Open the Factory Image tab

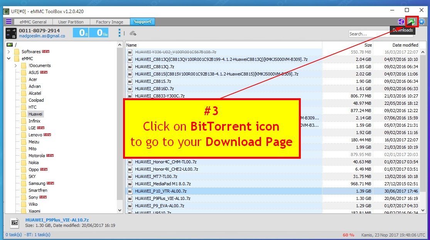pyautogui.click(x=110, y=22)
